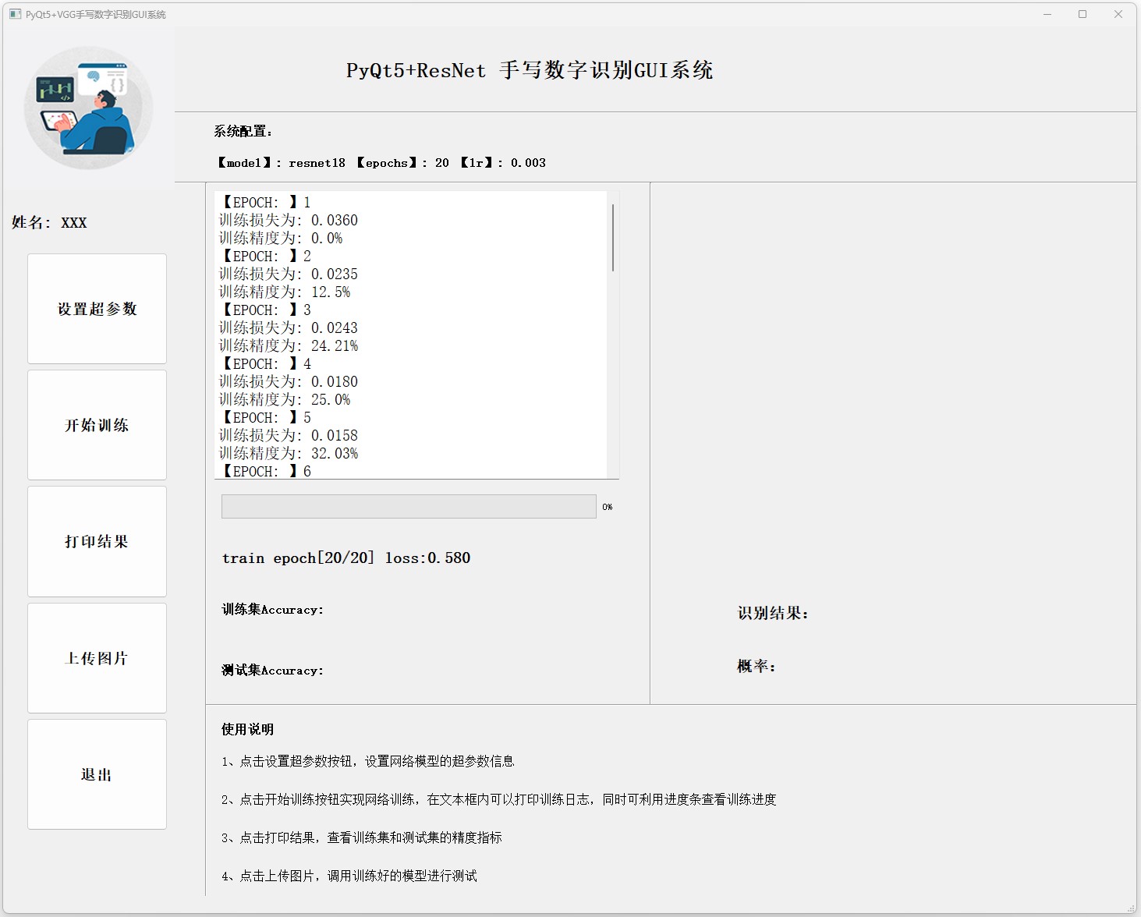Click the training log scrollbar handle
The width and height of the screenshot is (1141, 917).
click(613, 238)
